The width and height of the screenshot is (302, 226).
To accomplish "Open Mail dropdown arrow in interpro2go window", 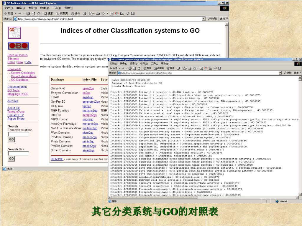I will coord(186,68).
